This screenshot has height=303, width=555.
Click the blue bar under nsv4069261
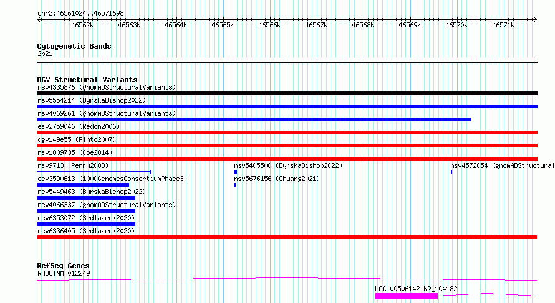(x=254, y=119)
